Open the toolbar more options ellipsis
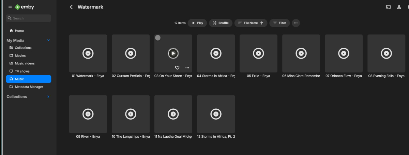 (x=296, y=23)
